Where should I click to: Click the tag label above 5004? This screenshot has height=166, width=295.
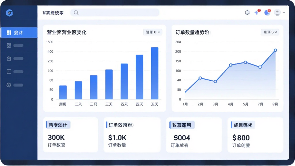point(182,125)
